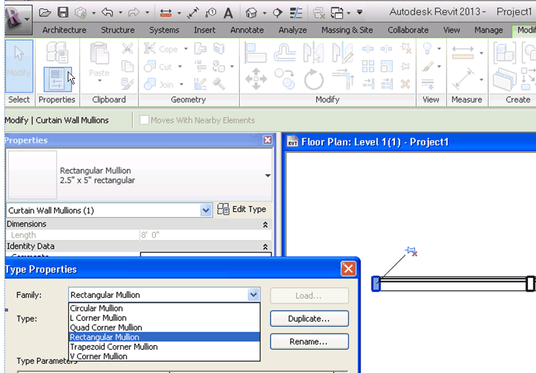Open the Structure ribbon tab
Screen dimensions: 536x373
point(118,30)
